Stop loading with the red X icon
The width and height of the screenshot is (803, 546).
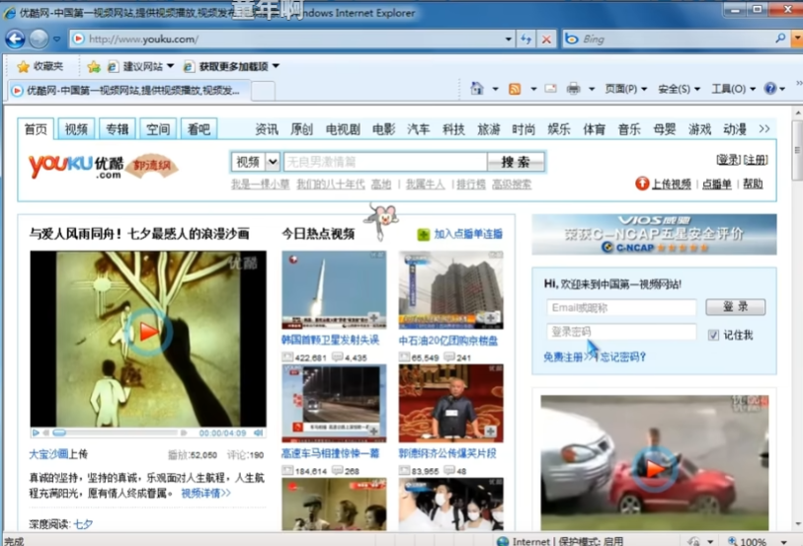(x=546, y=39)
